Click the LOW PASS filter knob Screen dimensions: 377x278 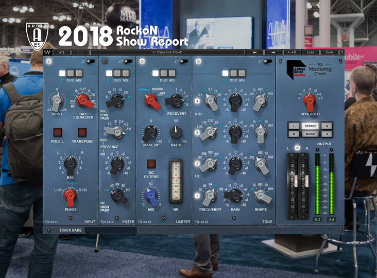tap(116, 101)
